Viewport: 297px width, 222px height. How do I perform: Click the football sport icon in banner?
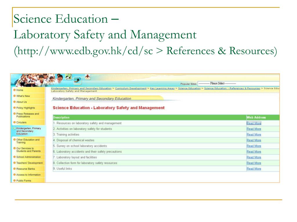tap(68, 77)
